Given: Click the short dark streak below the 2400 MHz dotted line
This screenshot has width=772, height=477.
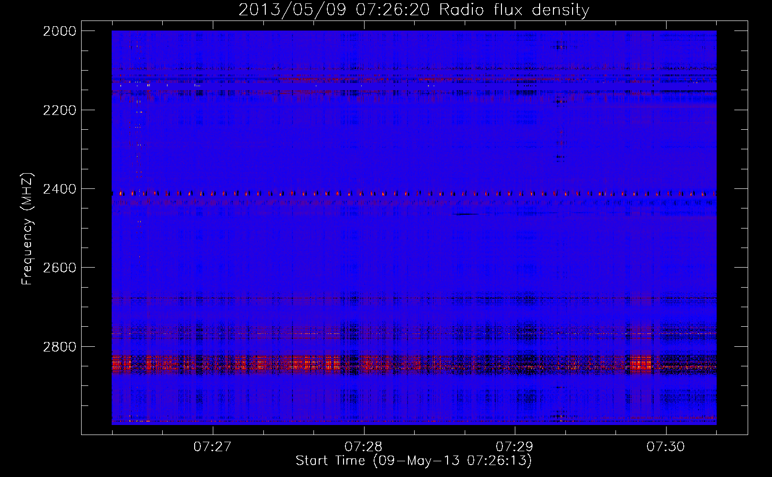Looking at the screenshot, I should 465,214.
